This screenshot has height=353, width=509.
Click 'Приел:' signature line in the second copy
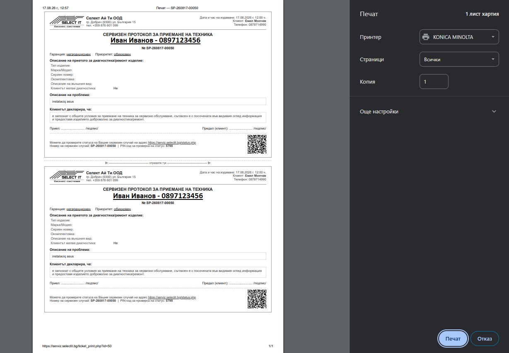(x=74, y=283)
